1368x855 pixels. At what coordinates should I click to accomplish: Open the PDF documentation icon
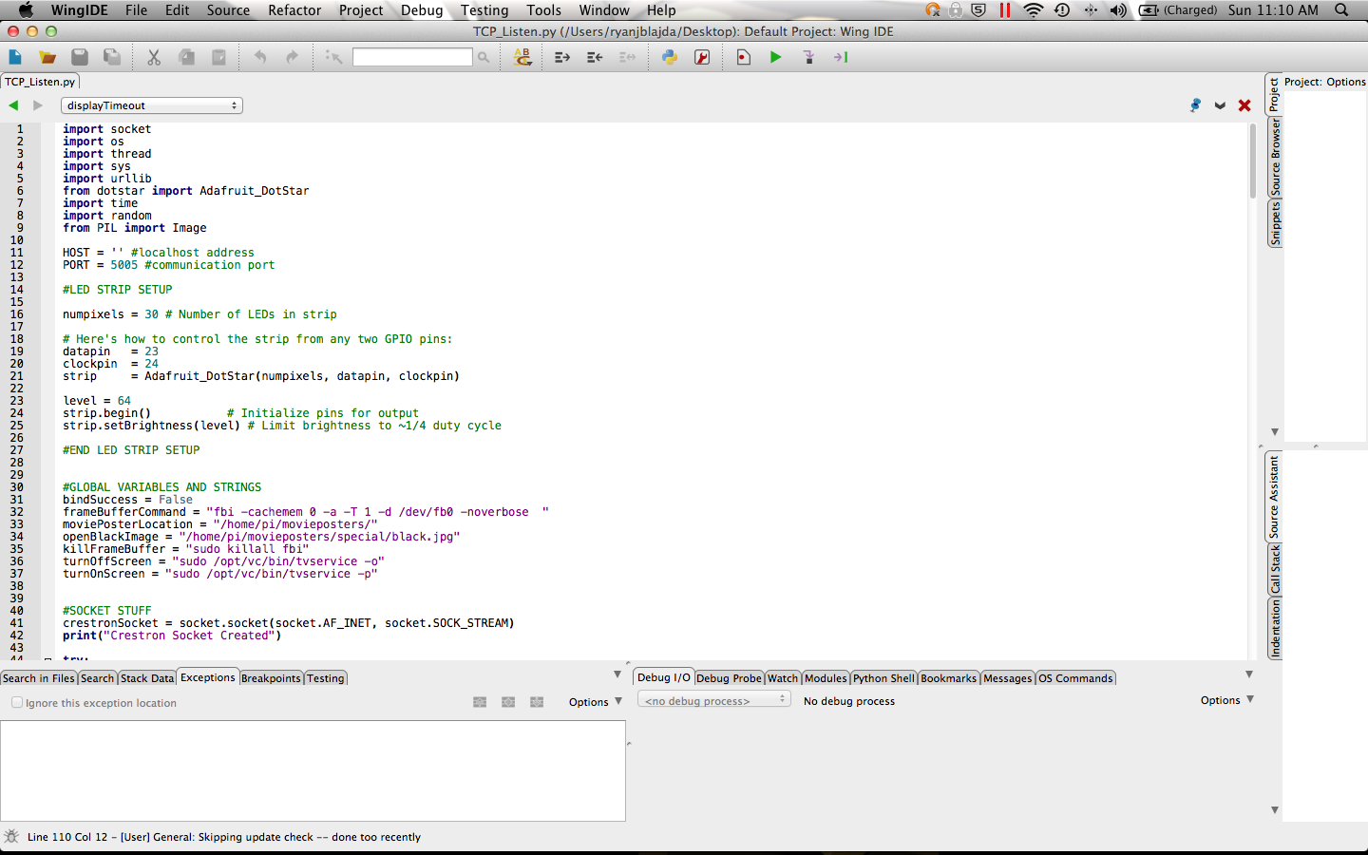click(x=702, y=57)
